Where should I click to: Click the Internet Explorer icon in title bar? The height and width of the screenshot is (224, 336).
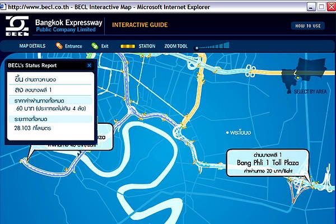click(x=3, y=7)
